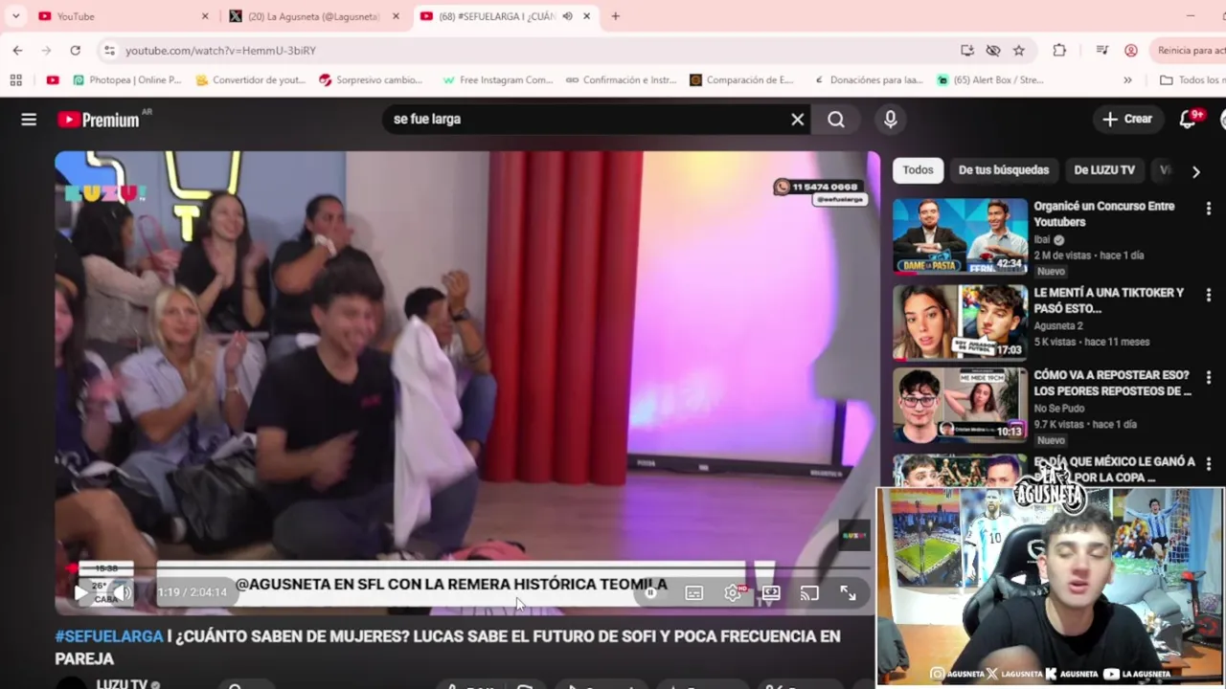Select the De LUZU TV chip

[1104, 170]
